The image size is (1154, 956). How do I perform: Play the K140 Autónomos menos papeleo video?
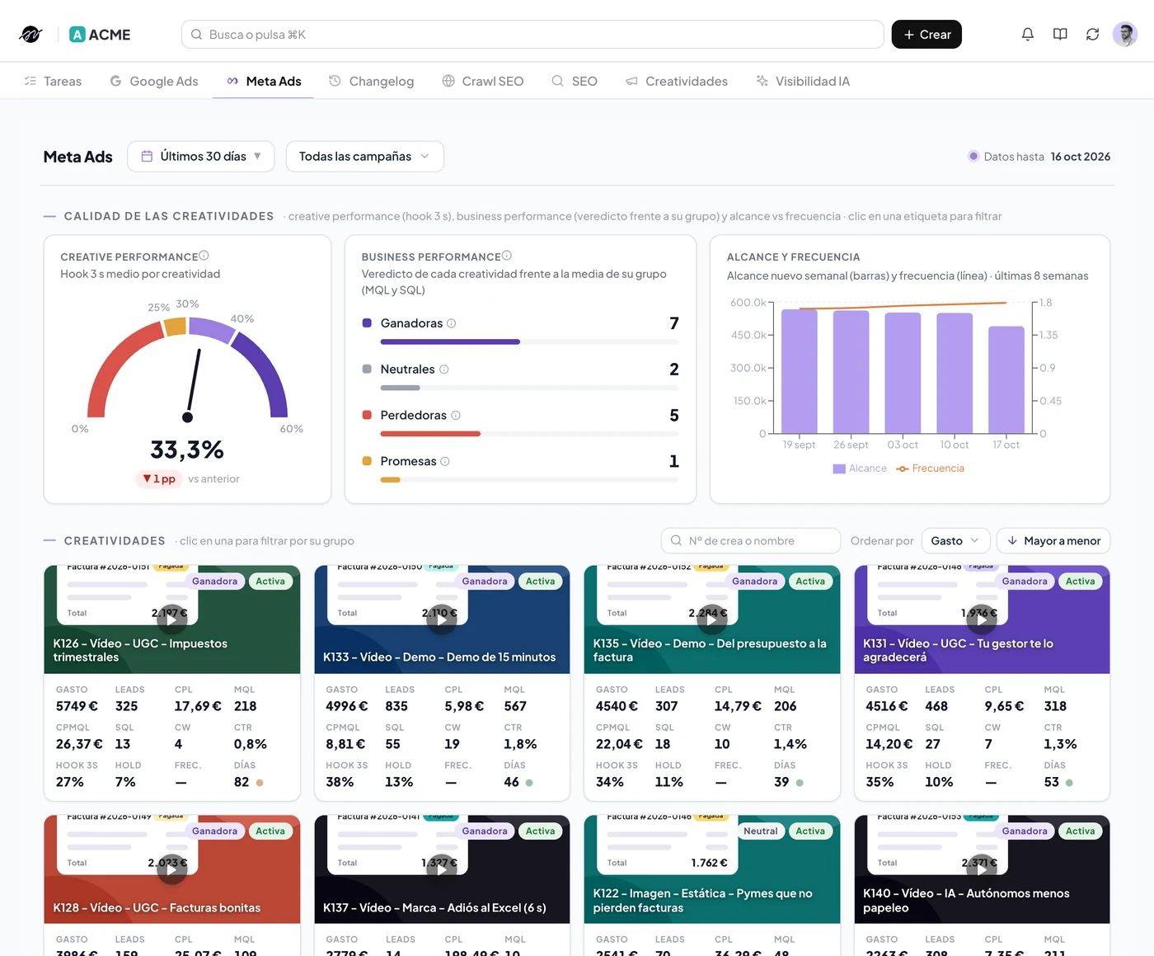click(982, 869)
